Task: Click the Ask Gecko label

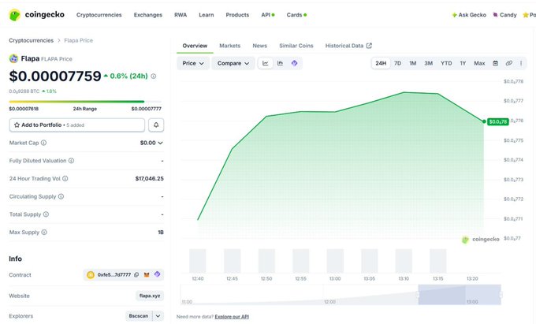Action: click(472, 15)
